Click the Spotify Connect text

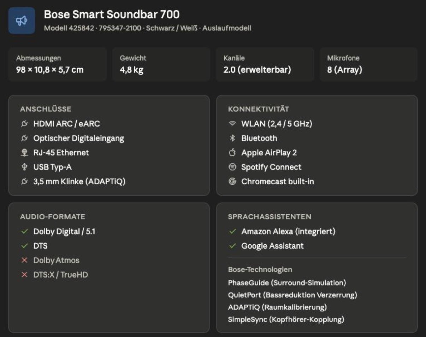tap(271, 167)
